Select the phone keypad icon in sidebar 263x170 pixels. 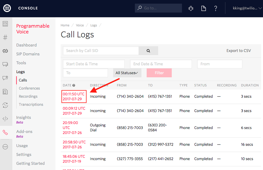pyautogui.click(x=5, y=24)
